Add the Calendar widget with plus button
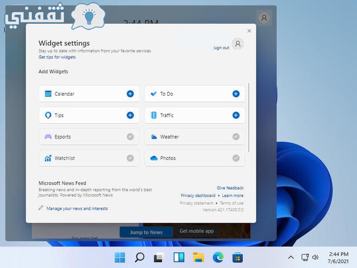Screen dimensions: 357x268 click(130, 94)
